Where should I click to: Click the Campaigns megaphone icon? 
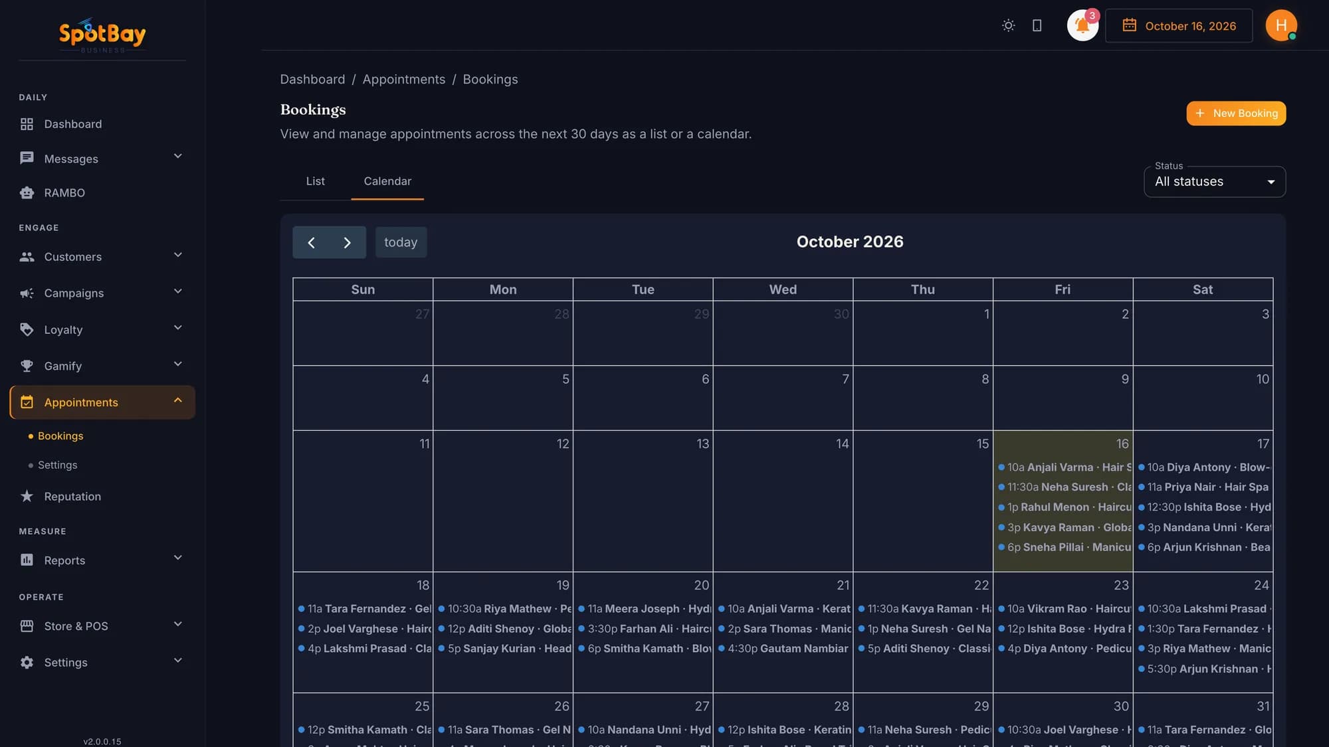tap(27, 293)
